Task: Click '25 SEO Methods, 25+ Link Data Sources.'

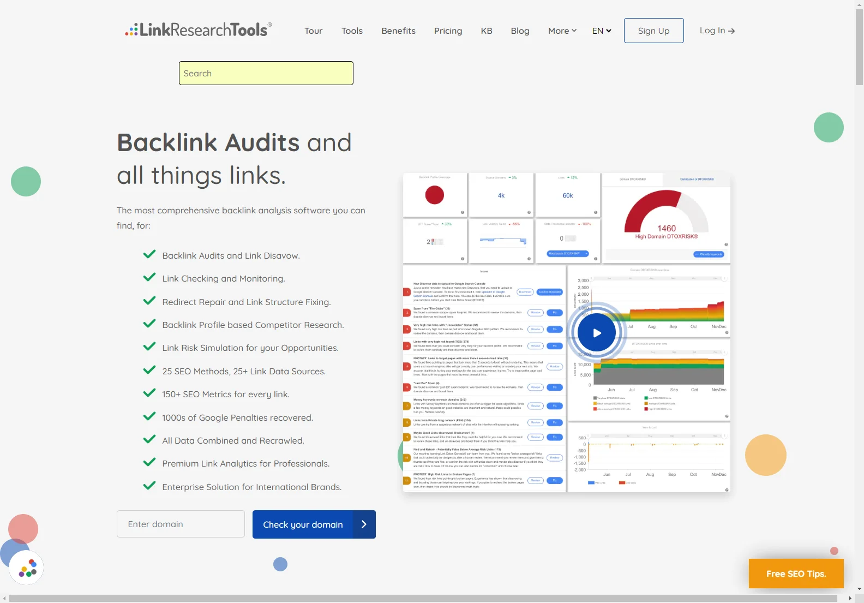Action: (244, 371)
